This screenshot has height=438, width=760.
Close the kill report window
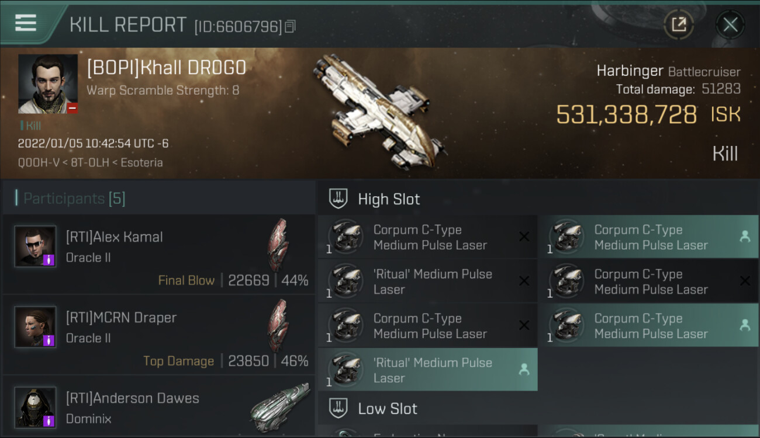[730, 25]
